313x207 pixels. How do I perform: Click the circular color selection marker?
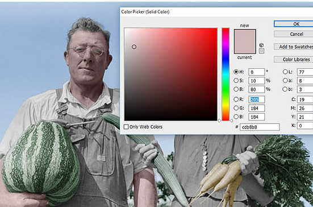click(x=134, y=47)
